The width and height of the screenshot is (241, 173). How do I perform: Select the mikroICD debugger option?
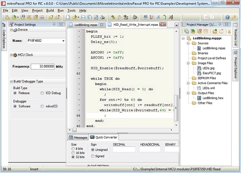click(42, 106)
